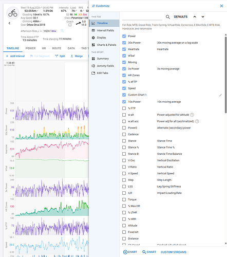Click the chart search input field
This screenshot has height=257, width=227.
[x=142, y=17]
